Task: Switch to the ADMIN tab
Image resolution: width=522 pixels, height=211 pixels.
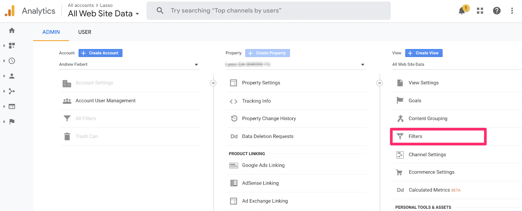Action: [x=51, y=32]
